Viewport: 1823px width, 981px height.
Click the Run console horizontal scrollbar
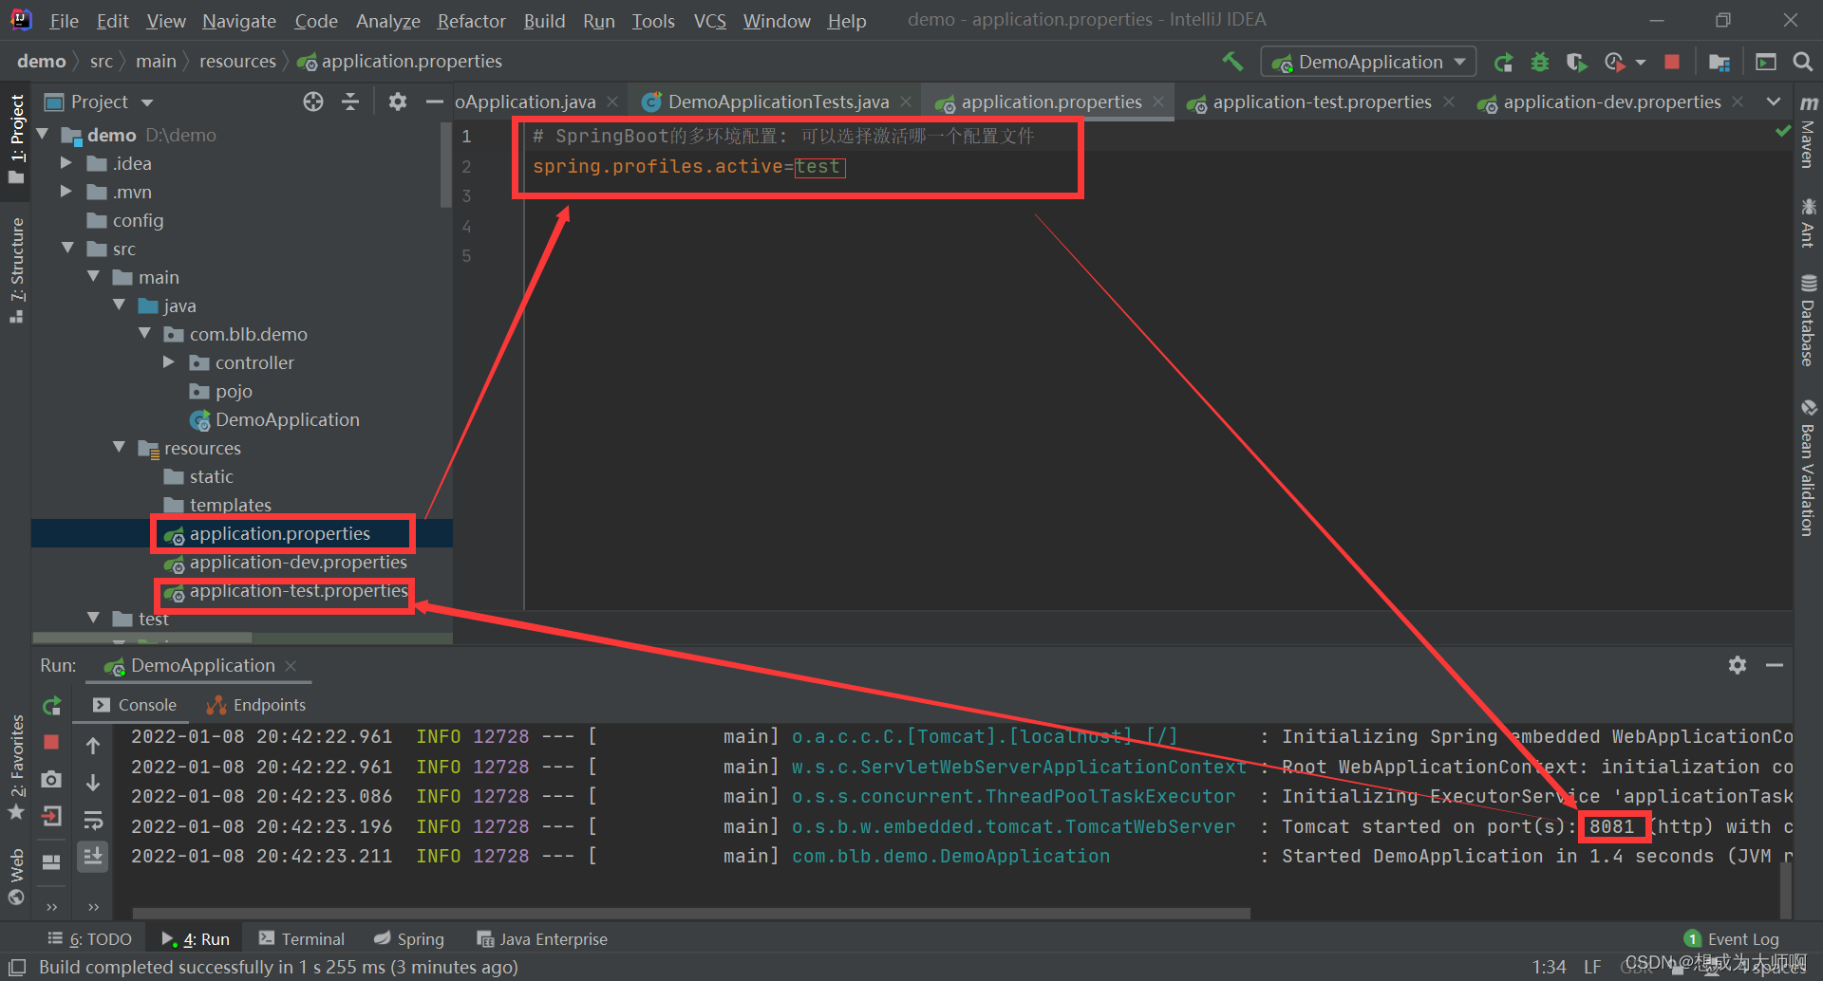click(x=691, y=914)
